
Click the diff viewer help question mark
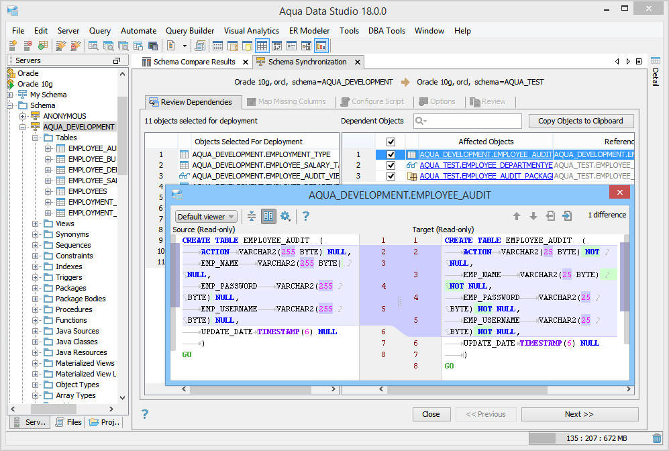(x=306, y=216)
